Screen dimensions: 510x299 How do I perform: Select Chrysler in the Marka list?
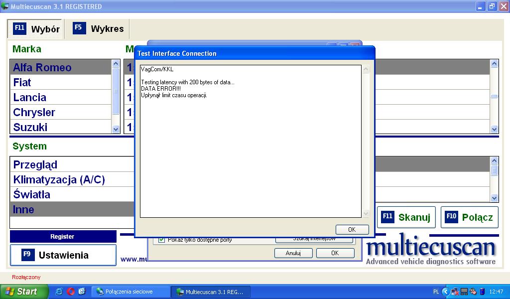pos(61,112)
